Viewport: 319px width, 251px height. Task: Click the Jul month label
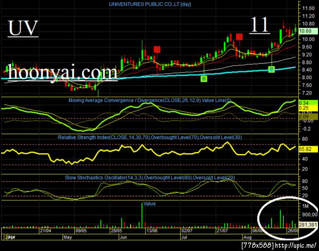184,237
